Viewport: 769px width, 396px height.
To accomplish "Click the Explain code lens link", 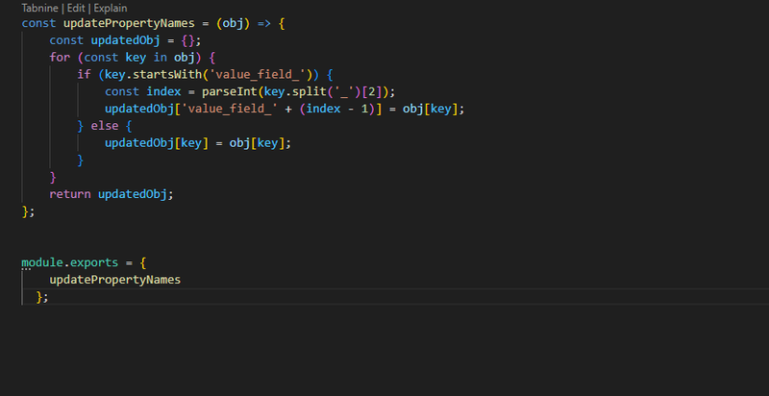I will [110, 9].
